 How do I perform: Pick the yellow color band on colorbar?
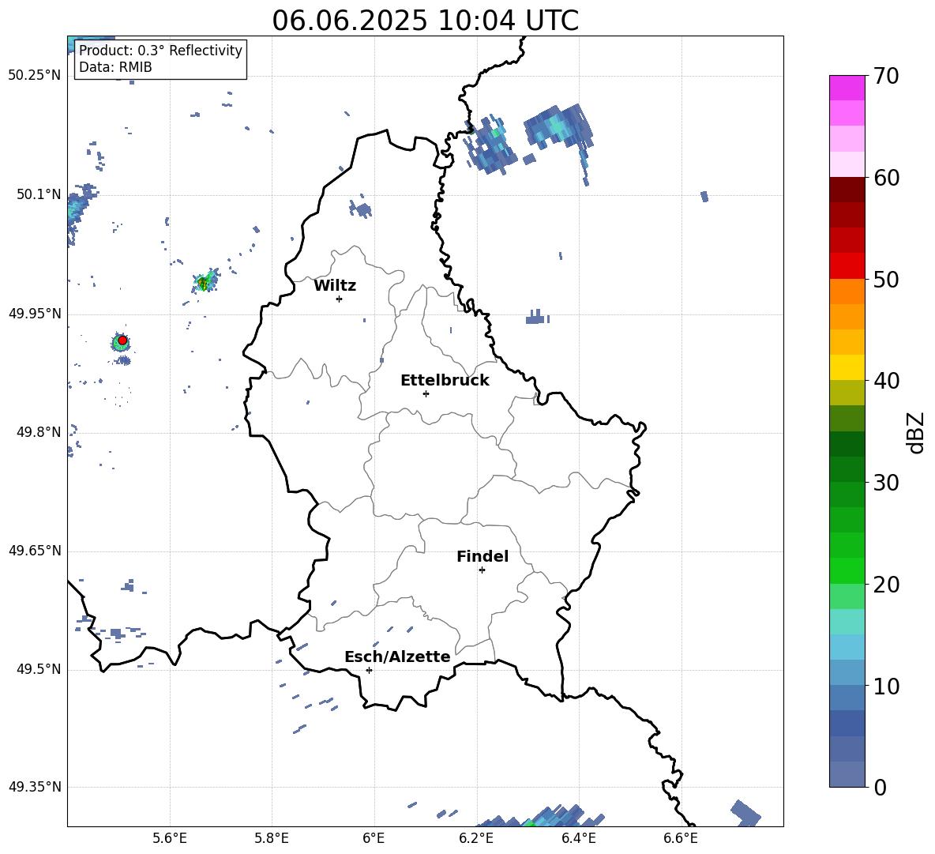847,367
